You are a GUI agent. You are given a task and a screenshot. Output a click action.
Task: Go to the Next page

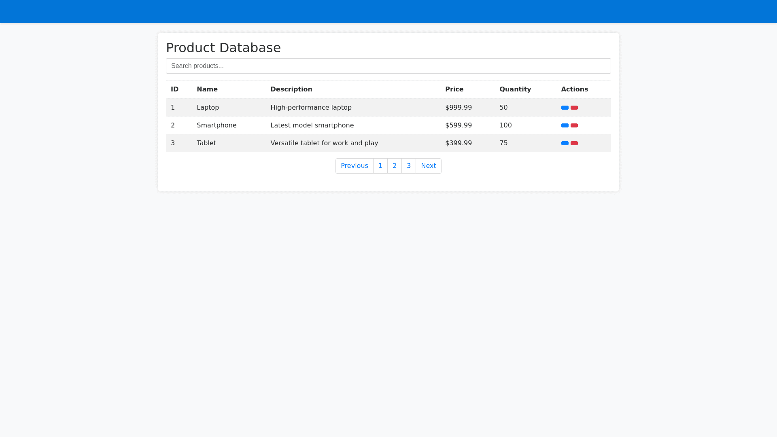pos(428,166)
